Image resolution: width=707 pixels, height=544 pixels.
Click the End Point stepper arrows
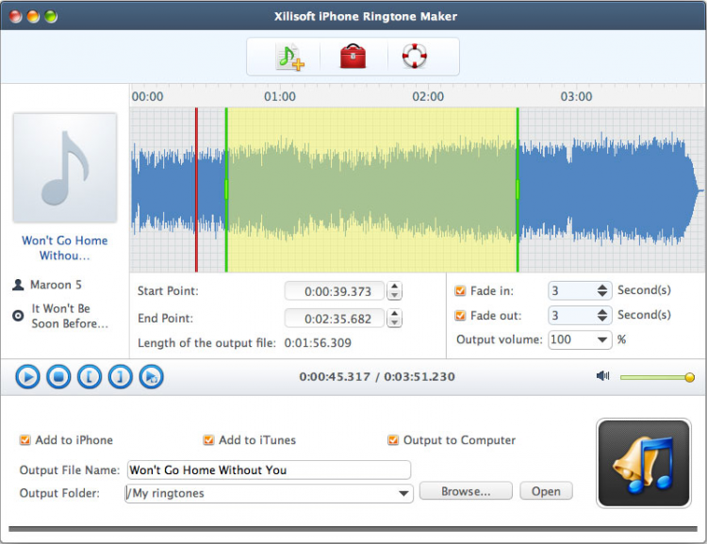pos(395,318)
